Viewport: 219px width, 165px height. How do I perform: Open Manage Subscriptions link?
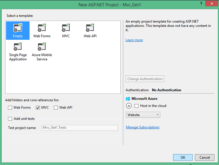pyautogui.click(x=142, y=127)
